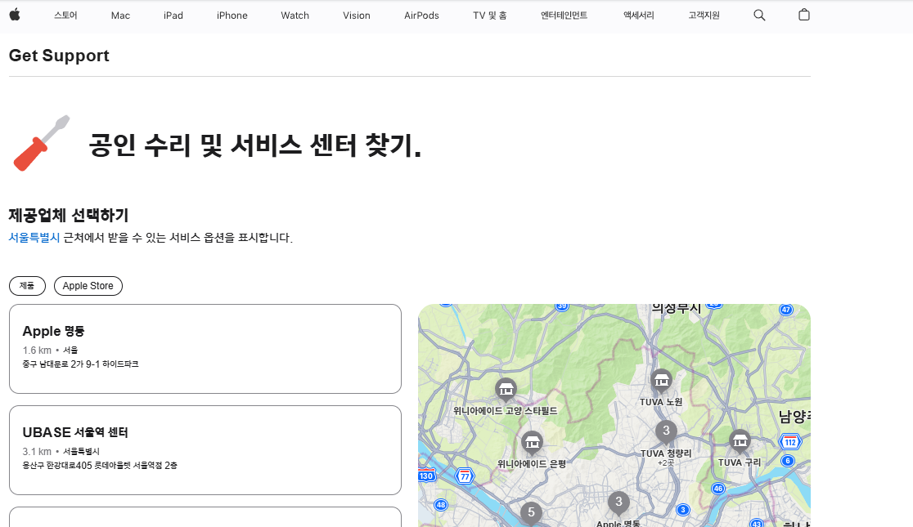
Task: Click the 공인 수리 및 서비스 센터 찾기 heading
Action: [255, 145]
